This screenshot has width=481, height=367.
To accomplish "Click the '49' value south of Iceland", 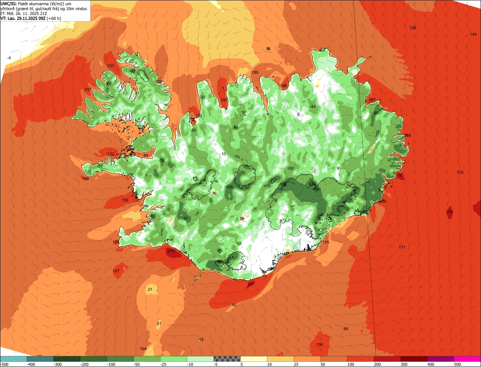I will [x=201, y=340].
